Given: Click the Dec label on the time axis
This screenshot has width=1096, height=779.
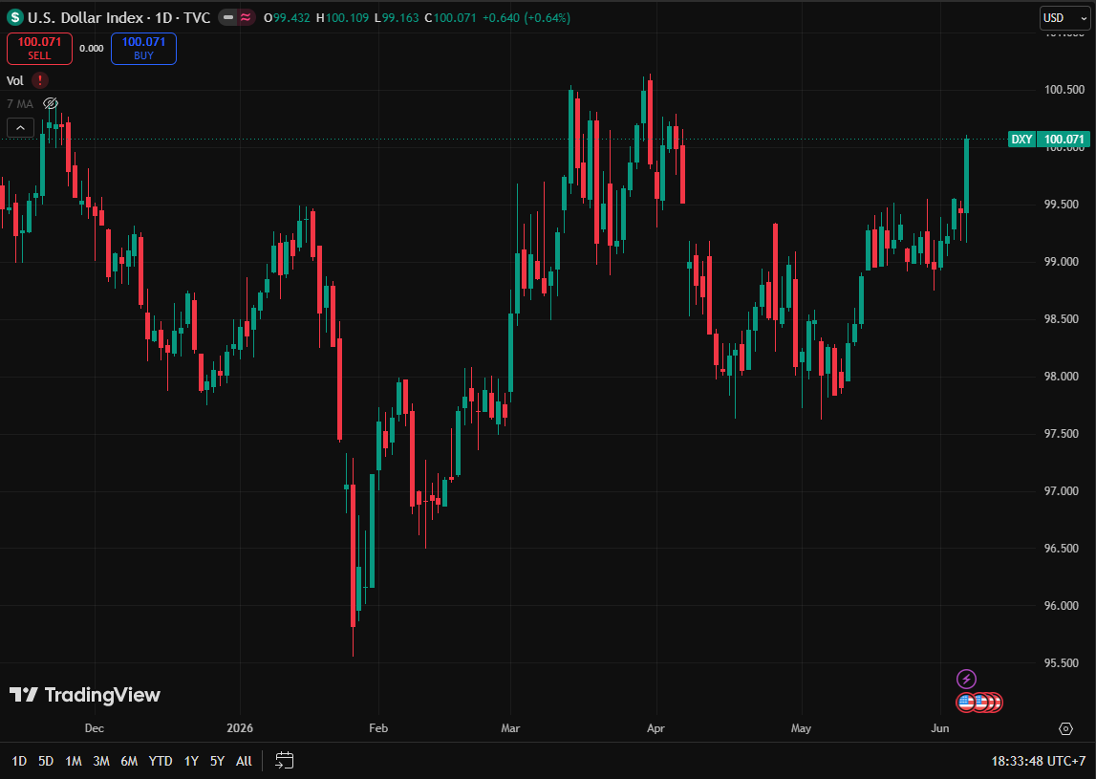Looking at the screenshot, I should coord(95,728).
